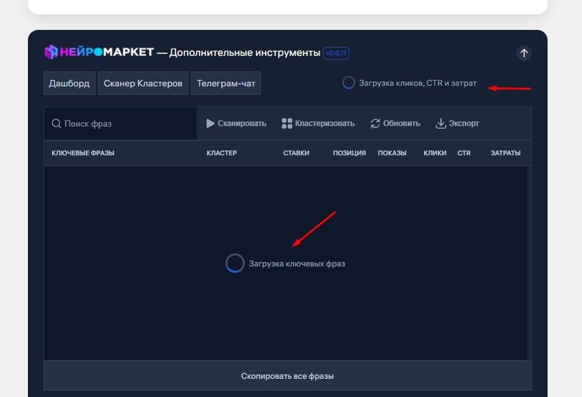Click the Ключевые фразы column header

(82, 153)
